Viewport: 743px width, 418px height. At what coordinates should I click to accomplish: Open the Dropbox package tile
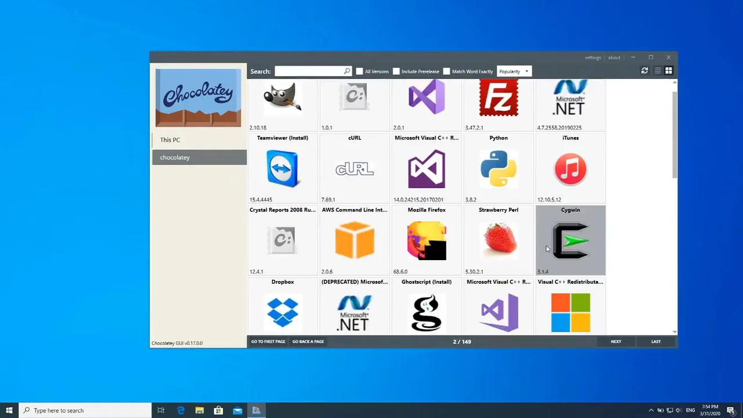pos(282,312)
